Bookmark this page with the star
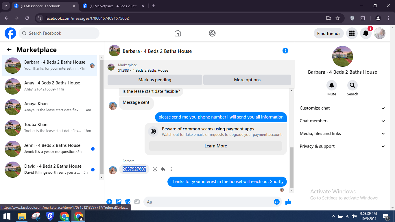This screenshot has height=222, width=395. click(x=338, y=18)
